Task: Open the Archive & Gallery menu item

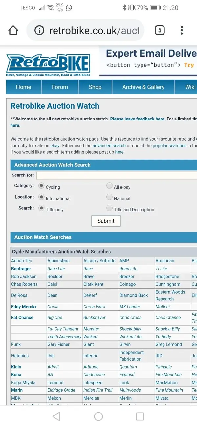Action: (143, 87)
